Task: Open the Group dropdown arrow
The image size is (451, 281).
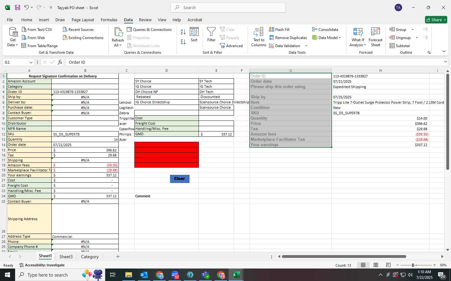Action: [412, 29]
